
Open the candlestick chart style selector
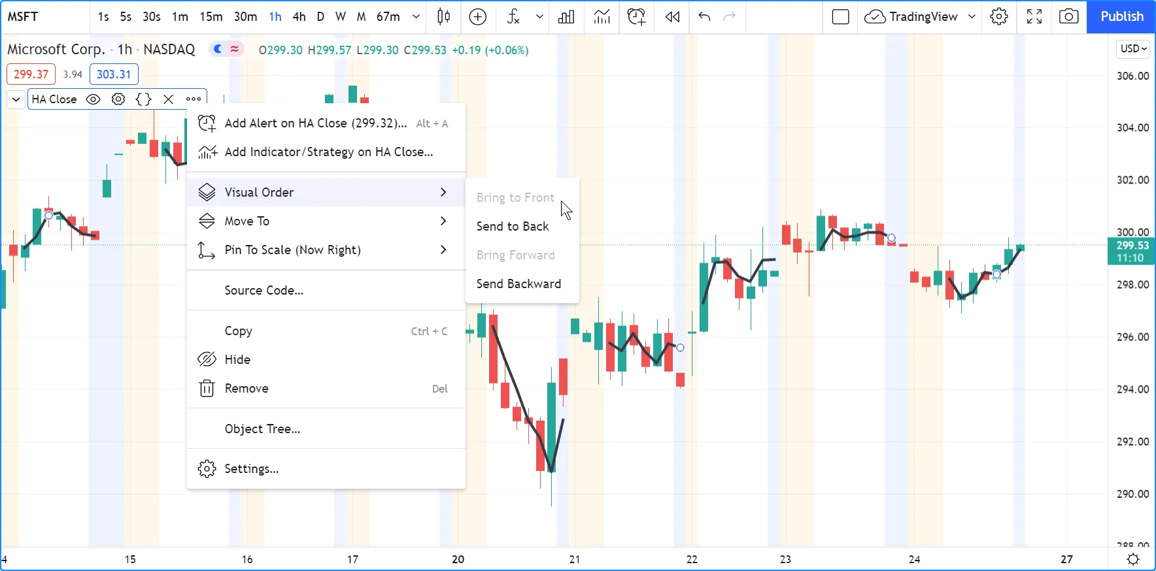(443, 17)
